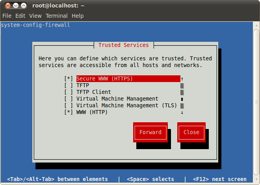
Task: Open the Terminal menu
Action: (56, 16)
